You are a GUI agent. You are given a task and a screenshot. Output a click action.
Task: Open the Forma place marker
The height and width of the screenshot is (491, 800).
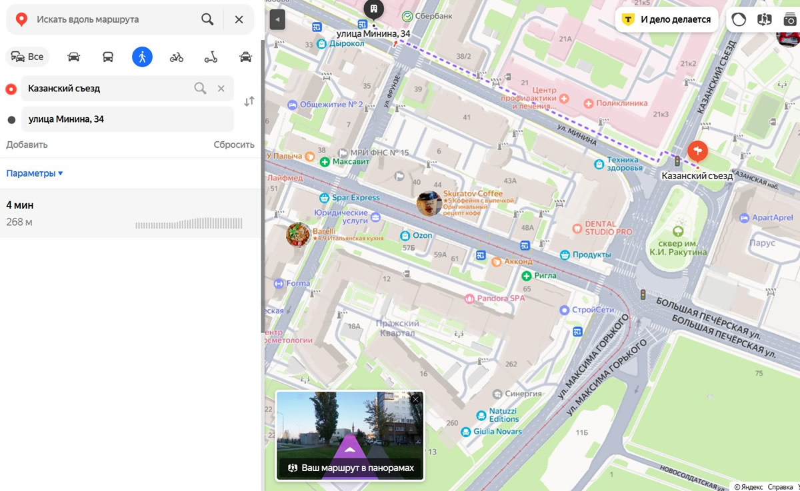tap(277, 283)
